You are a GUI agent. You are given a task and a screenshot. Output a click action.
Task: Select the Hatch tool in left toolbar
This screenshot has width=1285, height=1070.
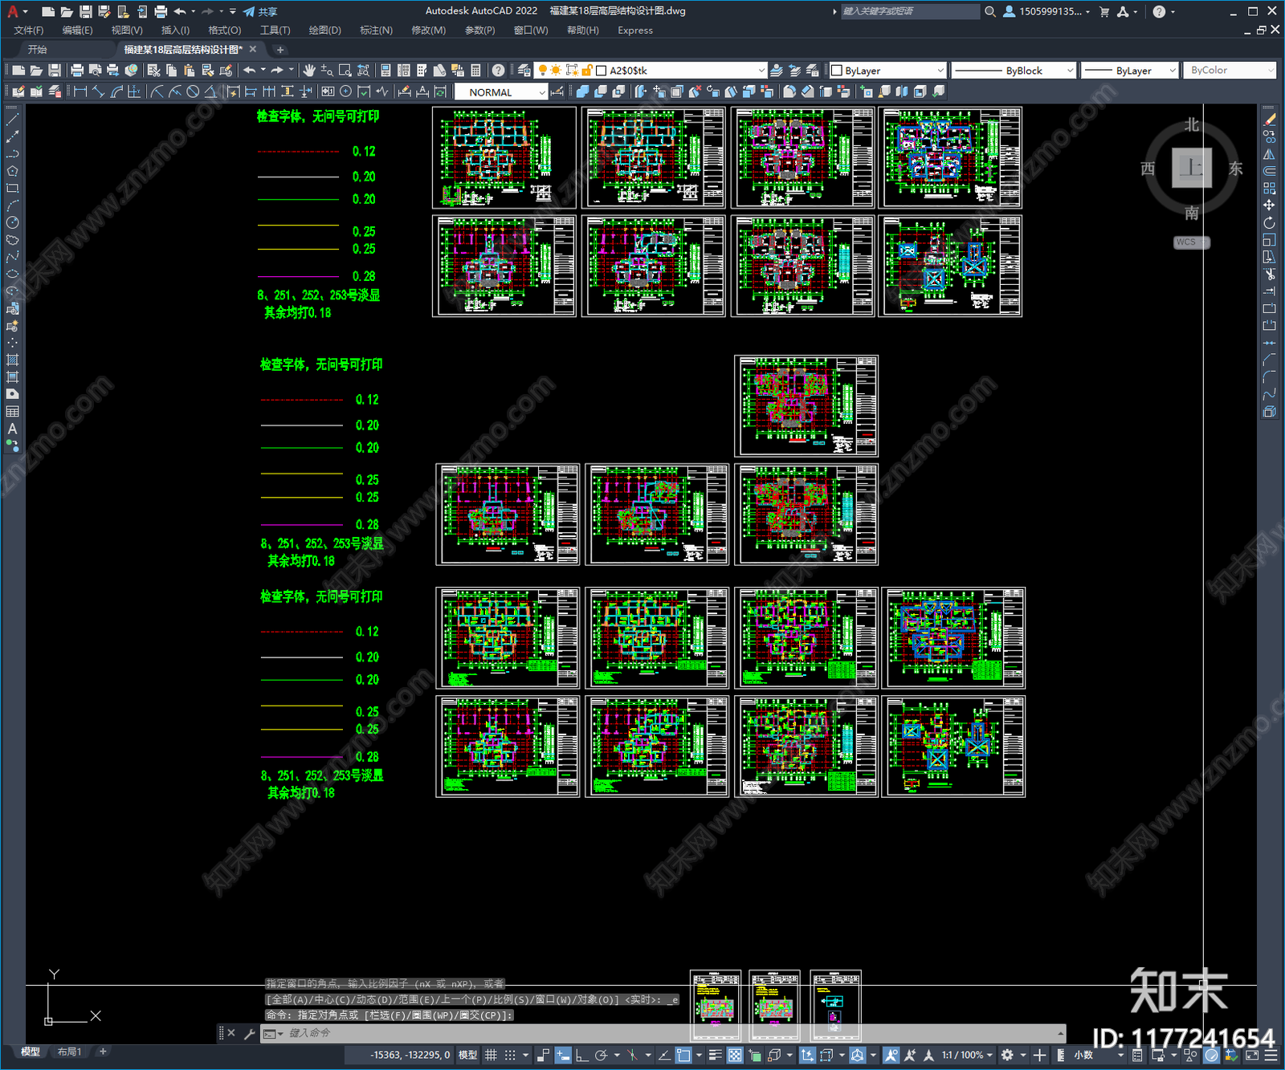(12, 360)
